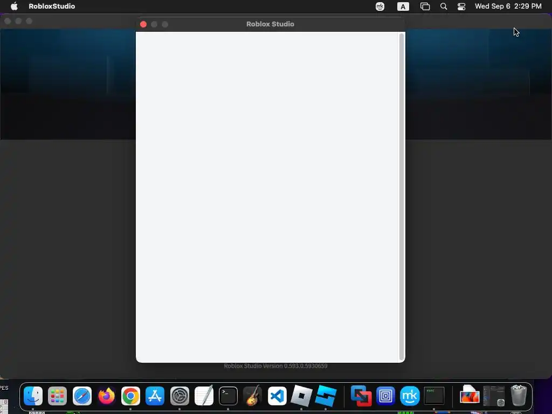The image size is (552, 414).
Task: Switch to Roblox Studio via blue Dock icon
Action: [326, 396]
